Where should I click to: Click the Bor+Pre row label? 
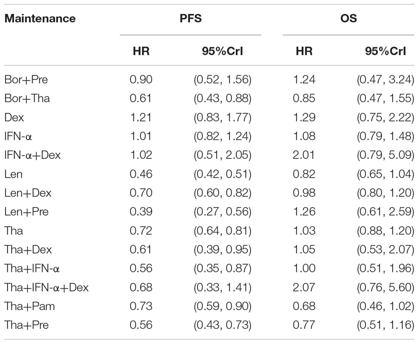point(26,80)
